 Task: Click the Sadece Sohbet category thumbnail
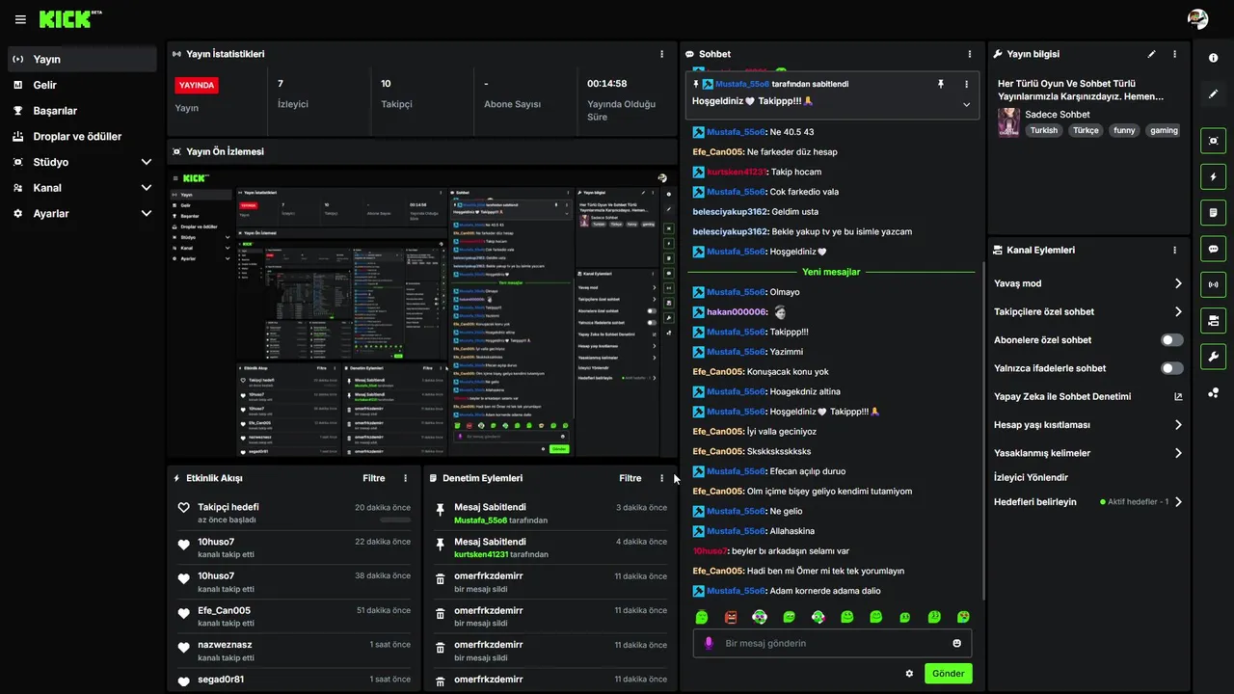click(1008, 122)
